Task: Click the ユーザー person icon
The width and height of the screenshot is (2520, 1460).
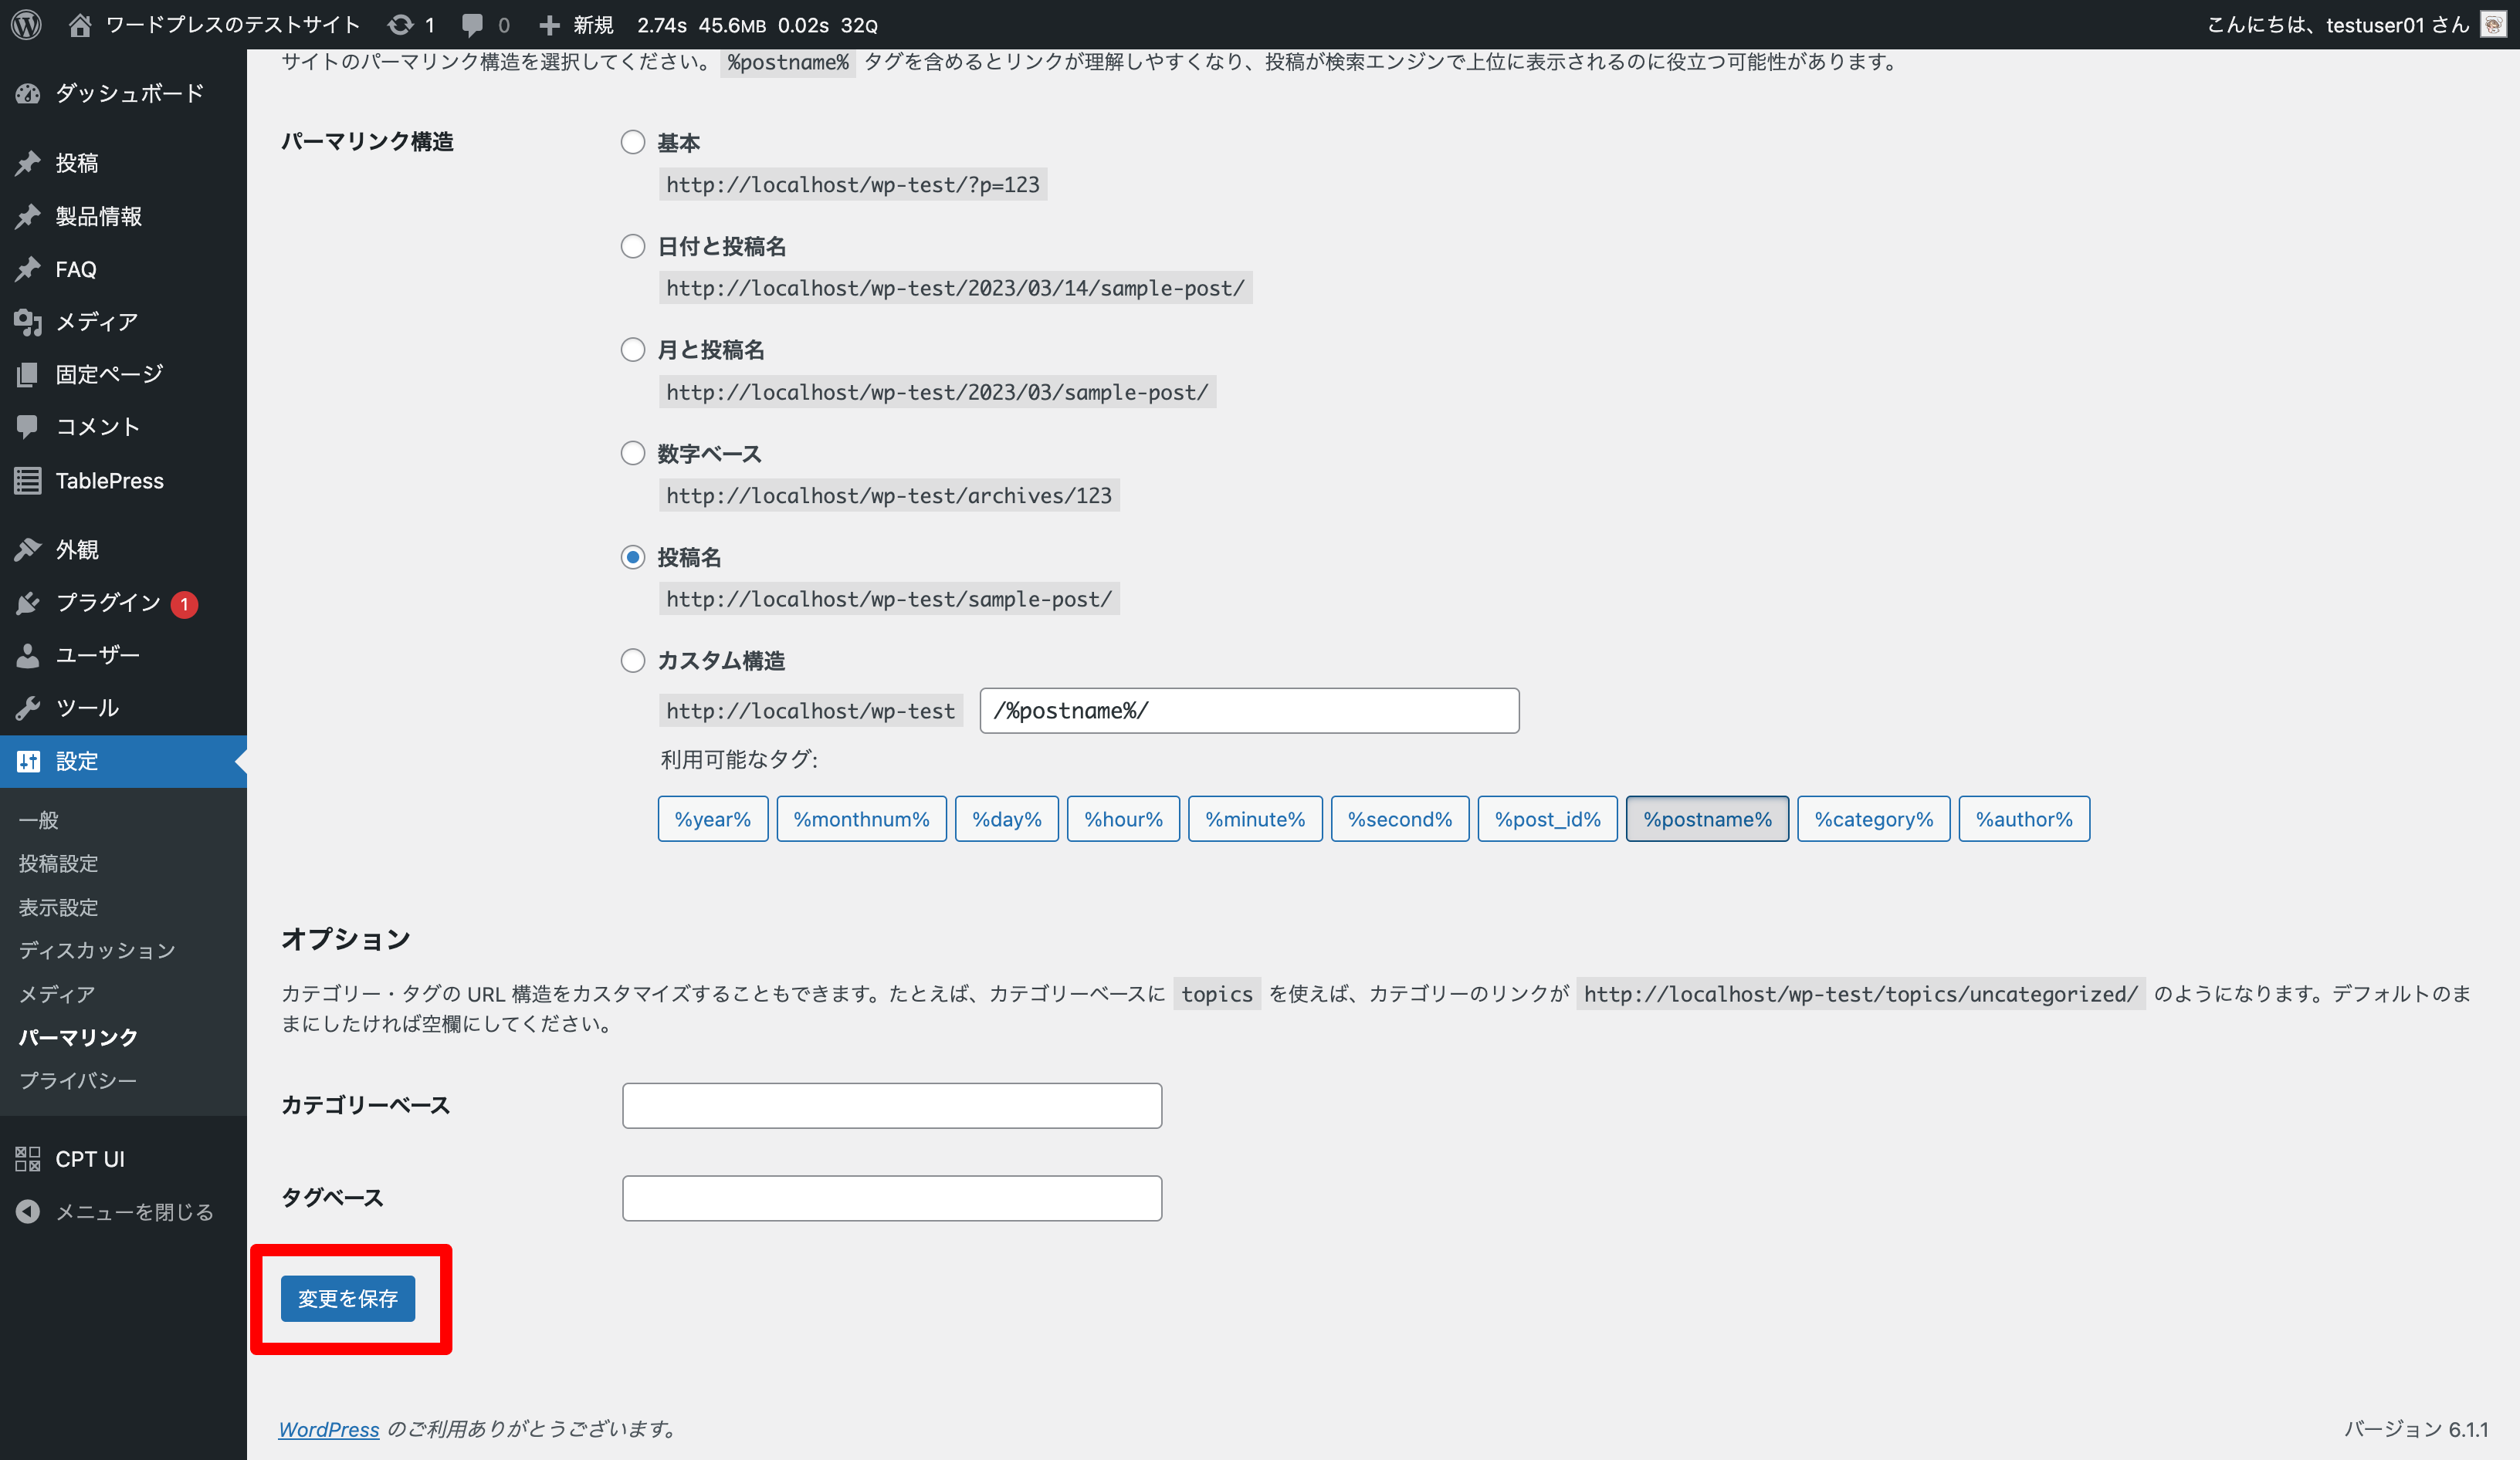Action: pos(28,656)
